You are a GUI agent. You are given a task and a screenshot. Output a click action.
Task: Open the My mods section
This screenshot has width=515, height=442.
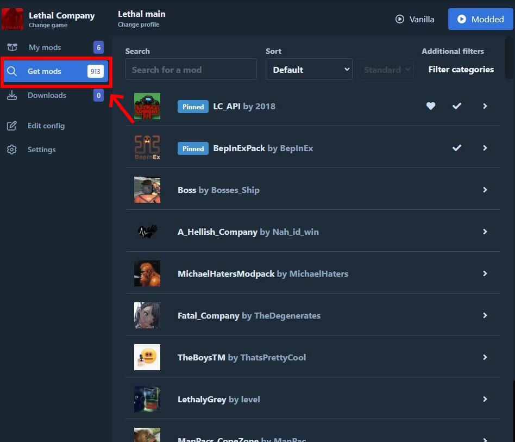pos(55,47)
